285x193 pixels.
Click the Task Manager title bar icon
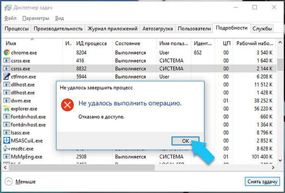[8, 7]
